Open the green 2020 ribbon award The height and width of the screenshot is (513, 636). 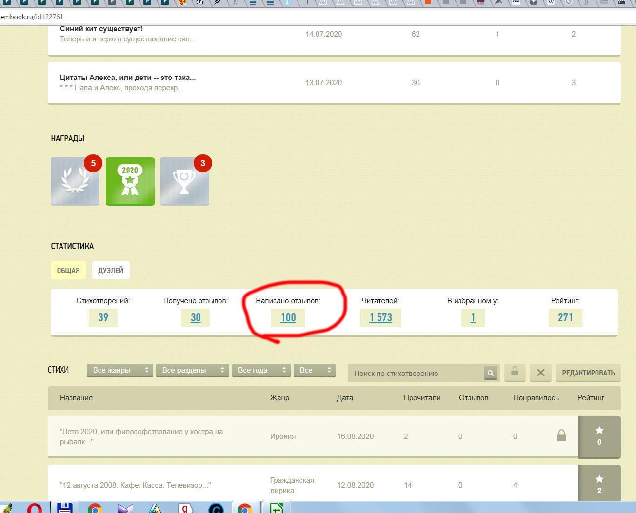[130, 181]
